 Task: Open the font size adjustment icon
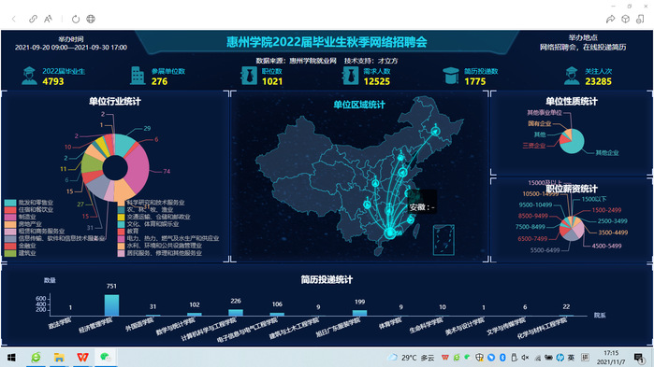[x=49, y=19]
